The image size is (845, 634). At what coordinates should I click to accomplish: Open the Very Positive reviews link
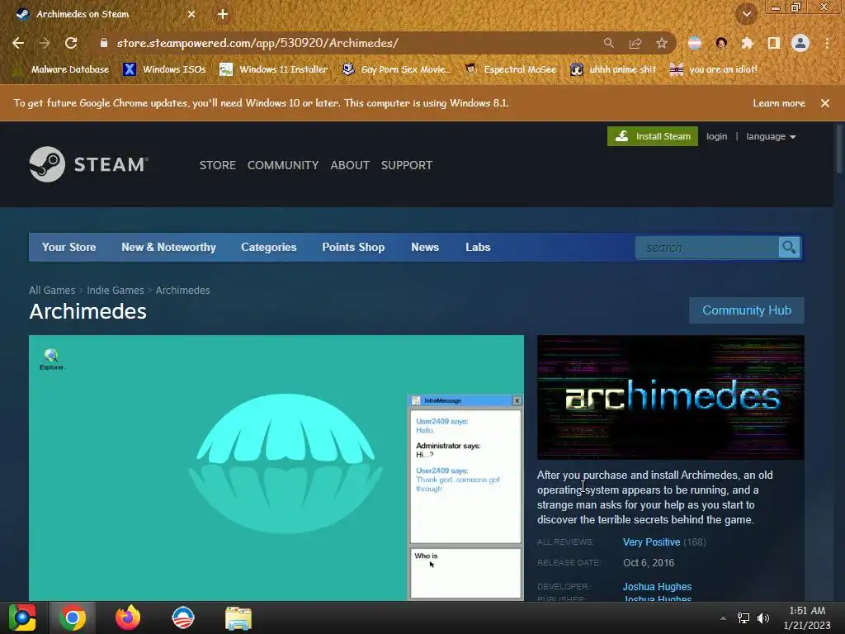652,542
